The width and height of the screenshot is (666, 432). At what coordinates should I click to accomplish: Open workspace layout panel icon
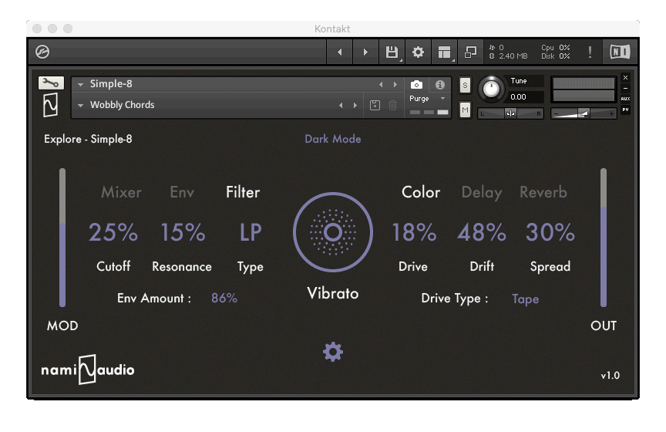coord(444,52)
